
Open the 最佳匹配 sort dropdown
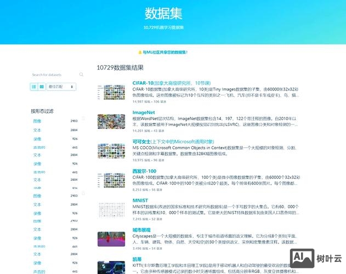[x=61, y=87]
